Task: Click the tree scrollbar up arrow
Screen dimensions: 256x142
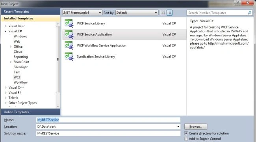Action: [x=58, y=24]
